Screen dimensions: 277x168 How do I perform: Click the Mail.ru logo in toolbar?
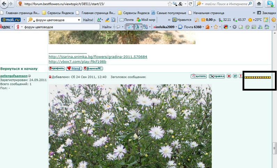10,20
